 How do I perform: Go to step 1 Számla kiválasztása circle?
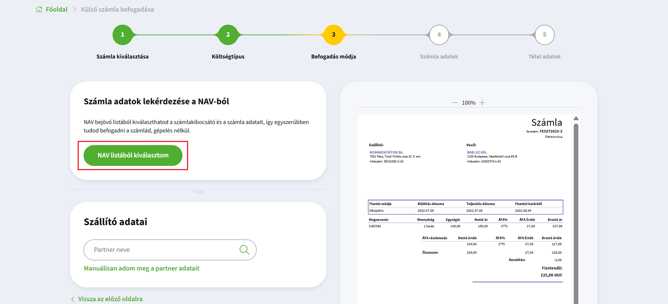[123, 35]
